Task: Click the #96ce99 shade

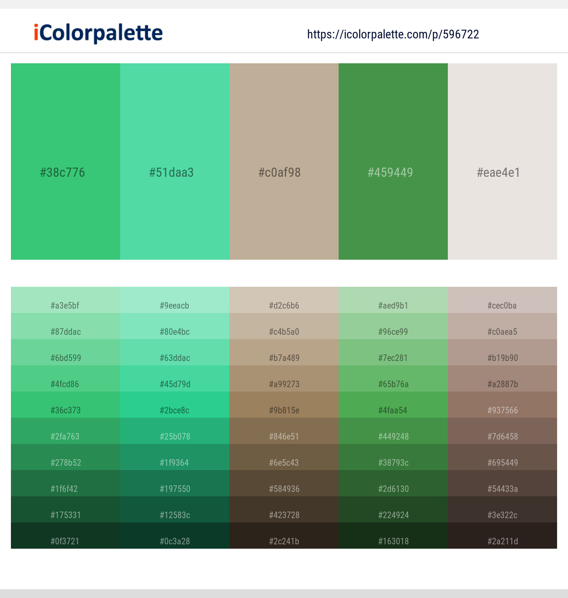Action: [393, 326]
